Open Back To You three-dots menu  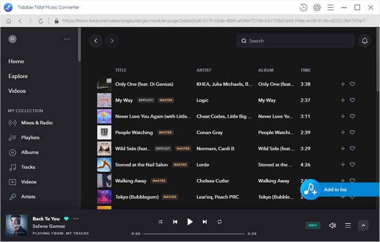pyautogui.click(x=75, y=219)
